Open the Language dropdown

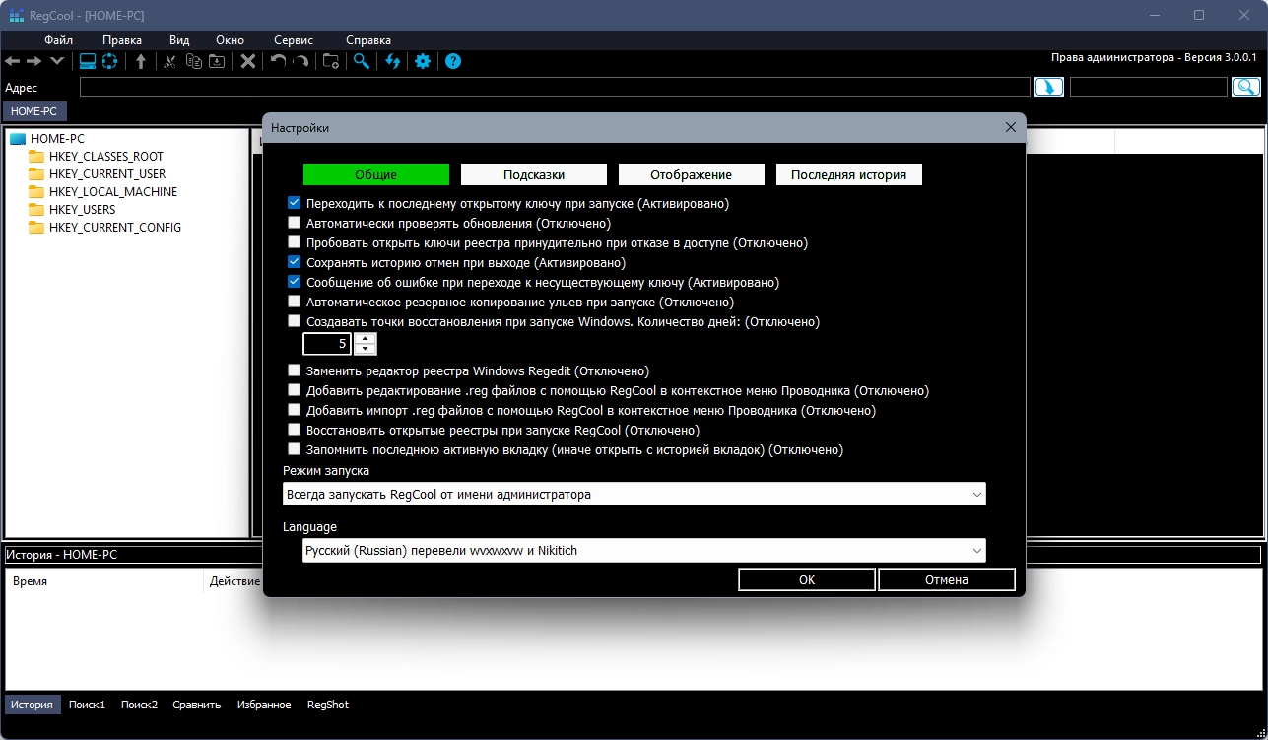pos(644,550)
